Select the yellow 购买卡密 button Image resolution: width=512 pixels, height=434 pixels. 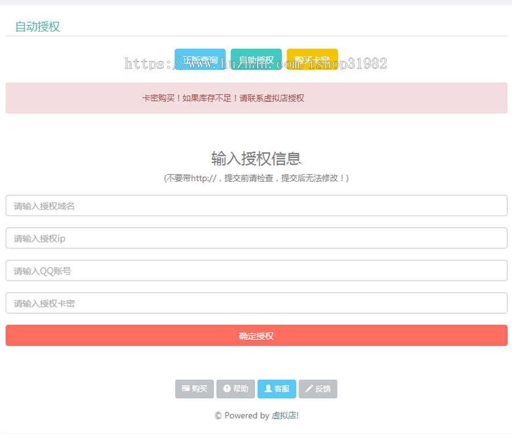312,59
